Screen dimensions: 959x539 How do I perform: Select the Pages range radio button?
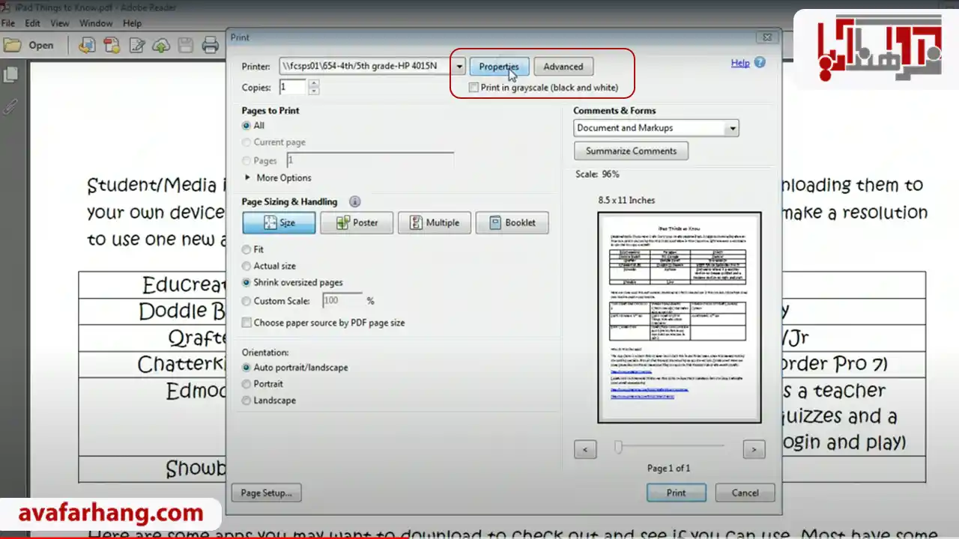(246, 160)
